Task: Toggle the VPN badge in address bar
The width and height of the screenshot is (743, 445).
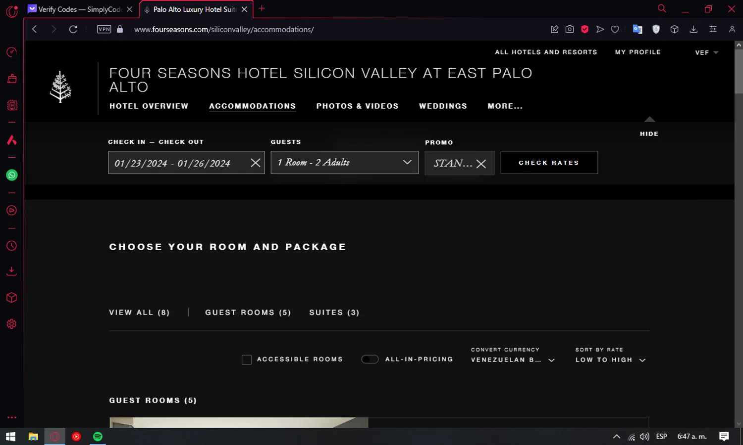Action: tap(104, 29)
